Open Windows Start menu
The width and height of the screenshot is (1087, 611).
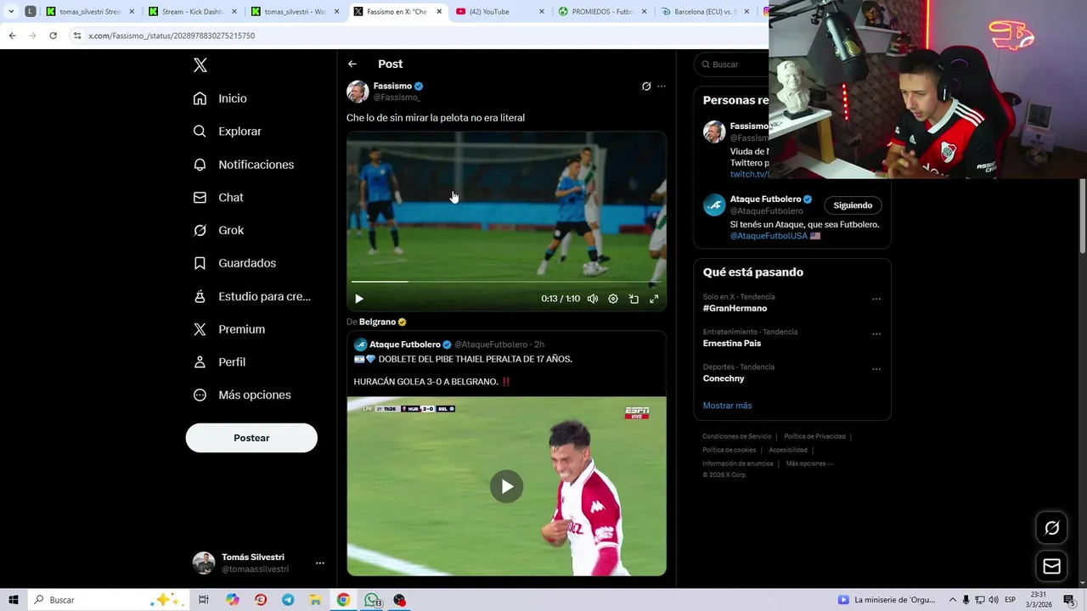point(14,600)
